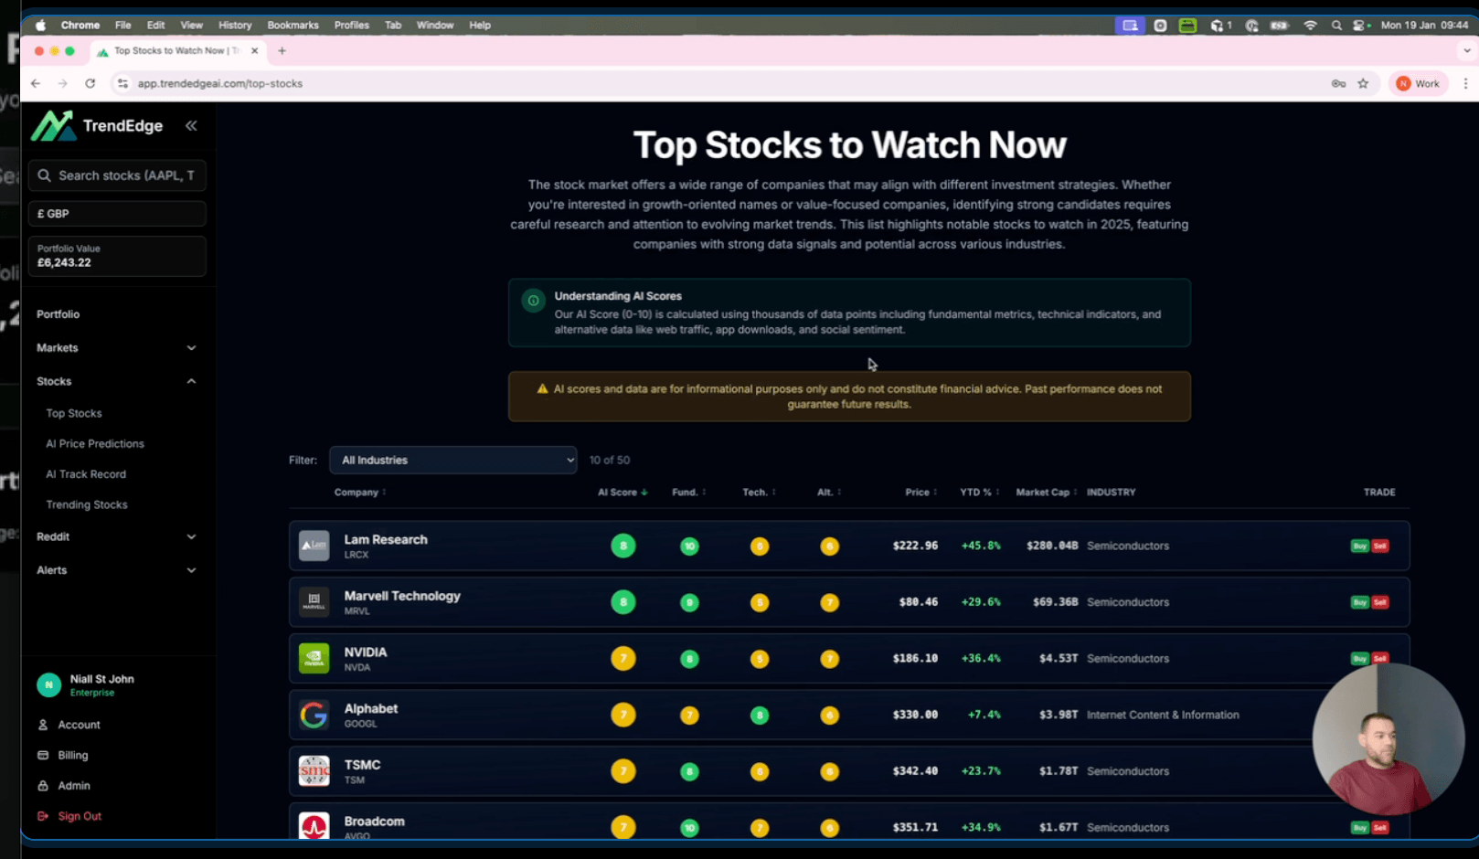Open the Profiles menu in the menu bar
Viewport: 1479px width, 859px height.
pos(352,26)
